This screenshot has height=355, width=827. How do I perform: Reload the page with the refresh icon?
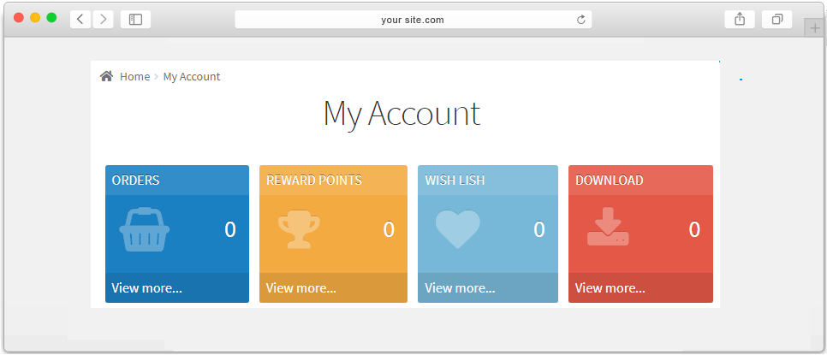(x=581, y=20)
